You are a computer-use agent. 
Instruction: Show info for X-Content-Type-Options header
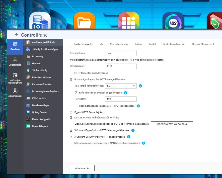coord(133,130)
